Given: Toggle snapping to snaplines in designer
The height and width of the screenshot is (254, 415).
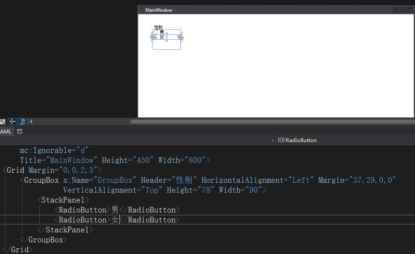Looking at the screenshot, I should click(x=12, y=121).
